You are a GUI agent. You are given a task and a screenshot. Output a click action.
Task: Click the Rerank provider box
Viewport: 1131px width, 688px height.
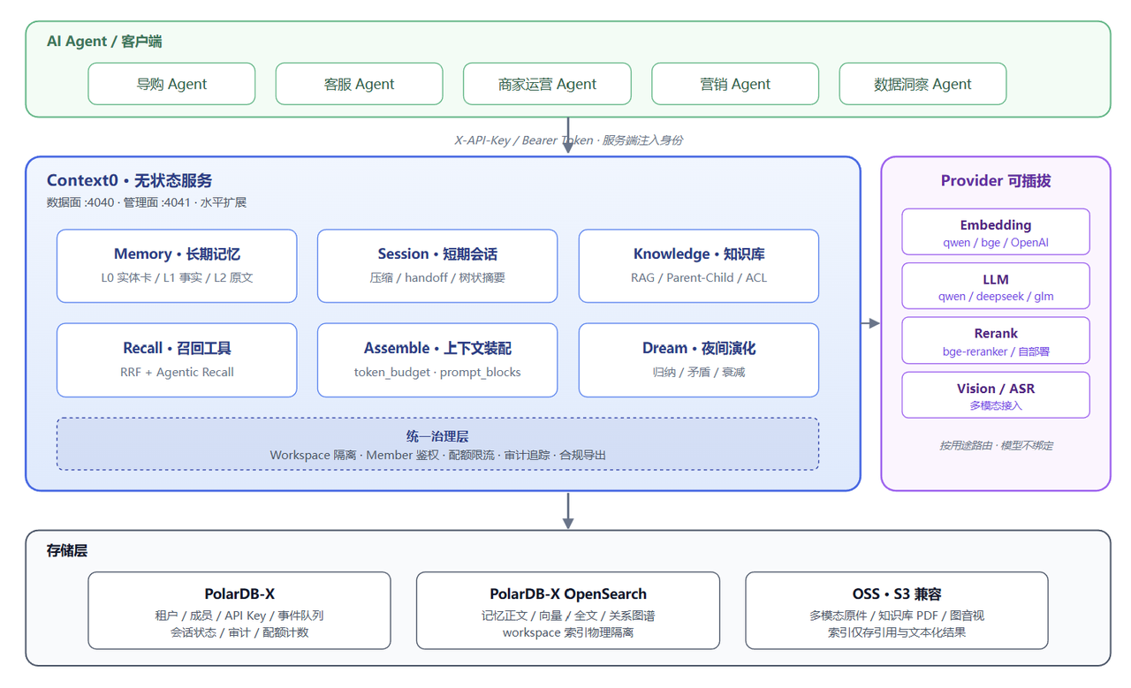(996, 341)
